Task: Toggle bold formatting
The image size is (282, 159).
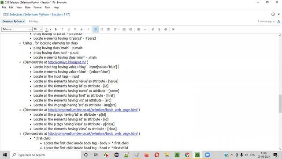Action: pos(56,29)
